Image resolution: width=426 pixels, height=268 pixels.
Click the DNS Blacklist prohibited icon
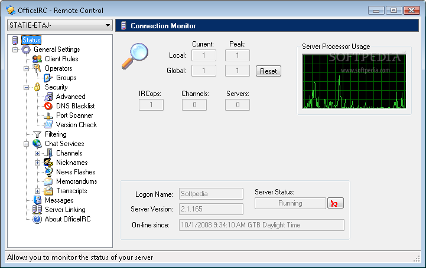pyautogui.click(x=48, y=106)
